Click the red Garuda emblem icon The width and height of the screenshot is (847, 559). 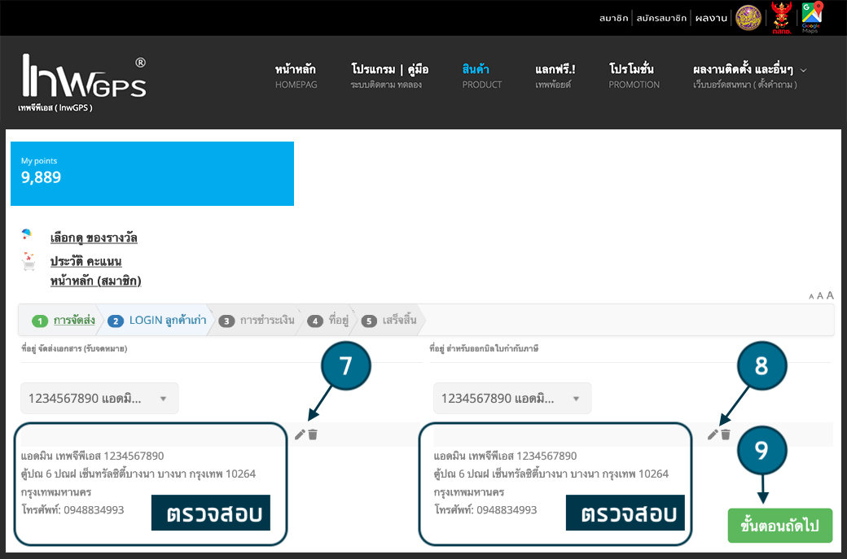coord(781,17)
